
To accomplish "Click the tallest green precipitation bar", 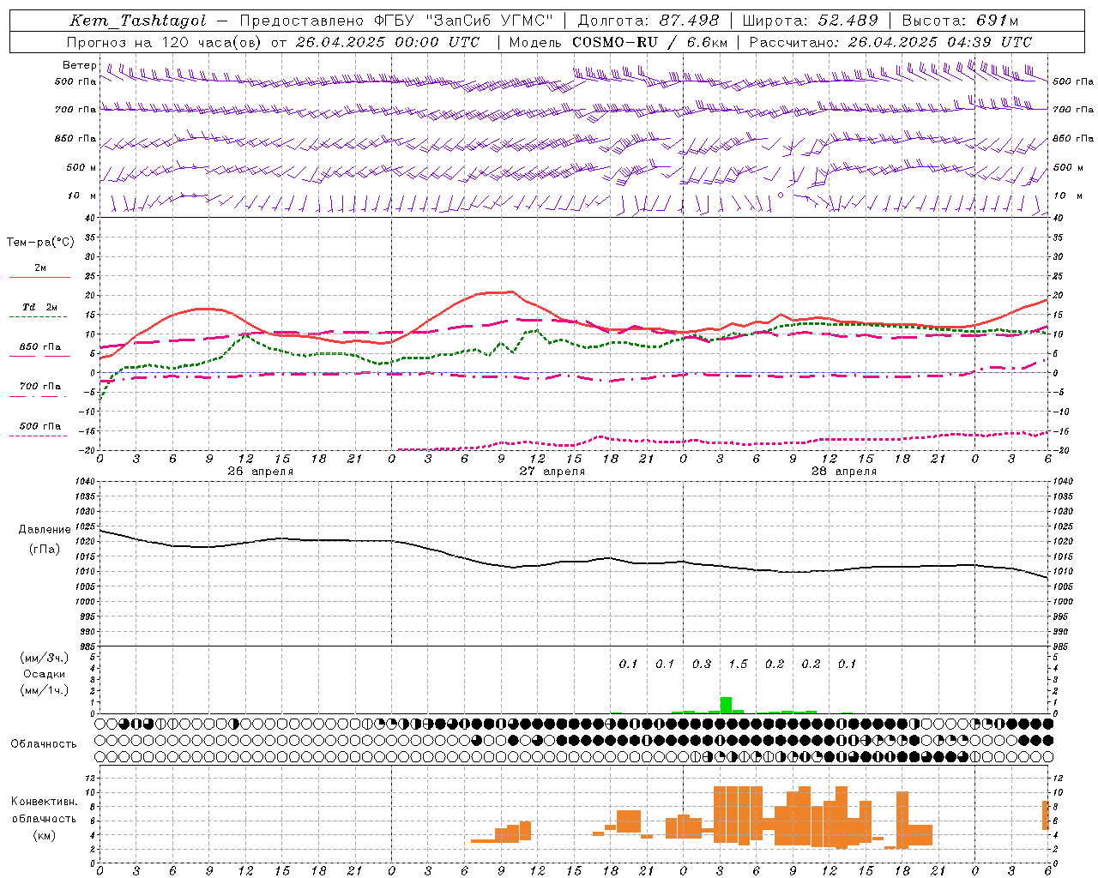I will pyautogui.click(x=726, y=705).
